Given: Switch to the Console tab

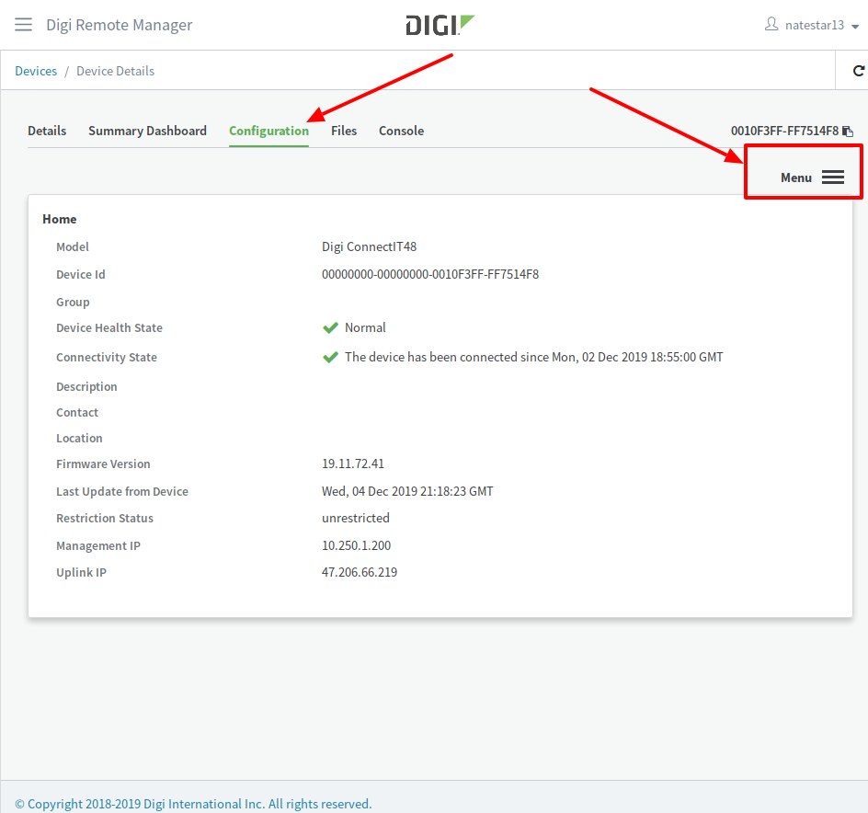Looking at the screenshot, I should (401, 131).
